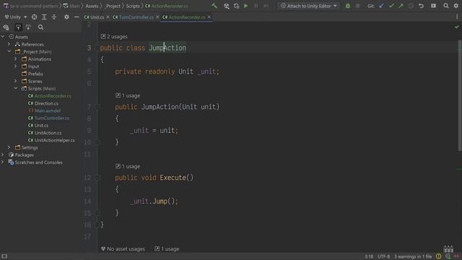Open the Attach to Unity Editor dropdown
Image resolution: width=462 pixels, height=260 pixels.
point(308,6)
